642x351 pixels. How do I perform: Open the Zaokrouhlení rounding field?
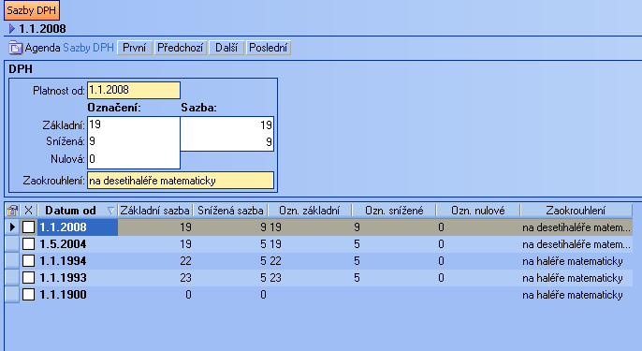tap(181, 181)
